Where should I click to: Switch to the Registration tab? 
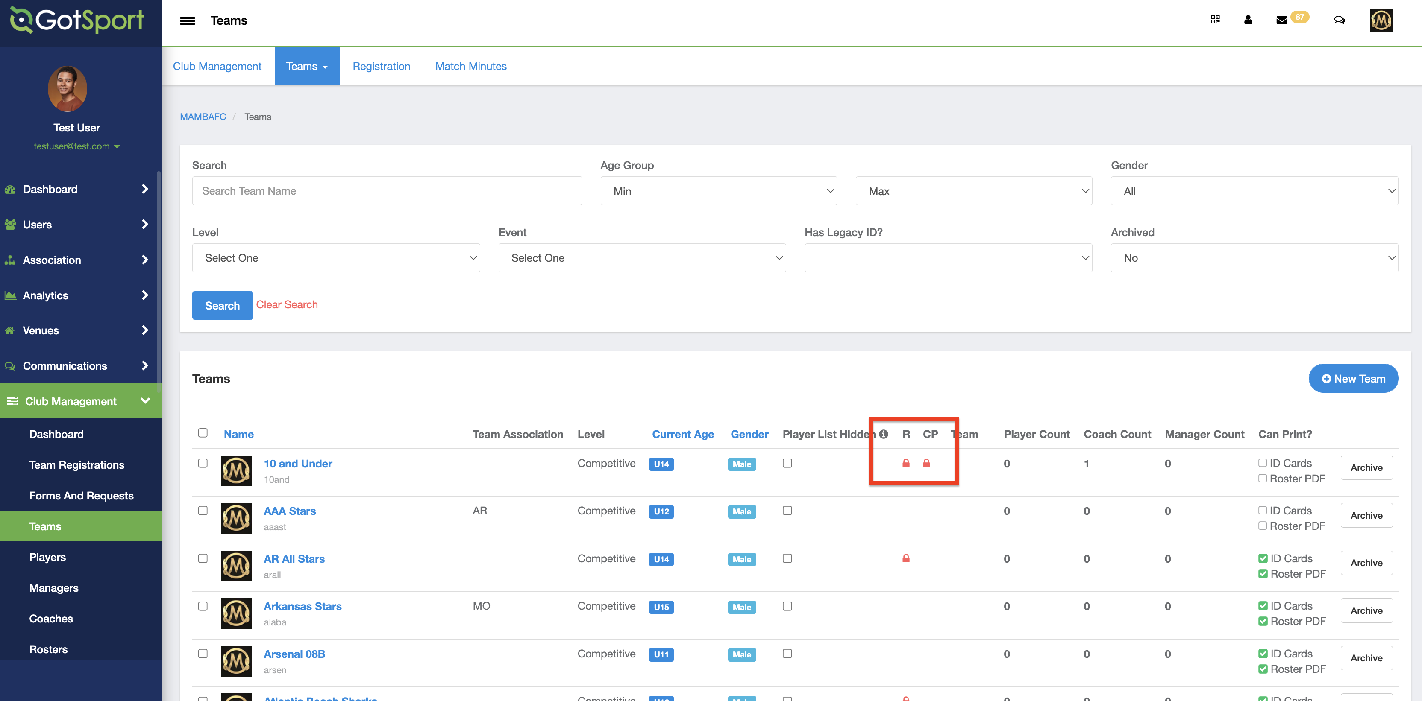coord(382,66)
